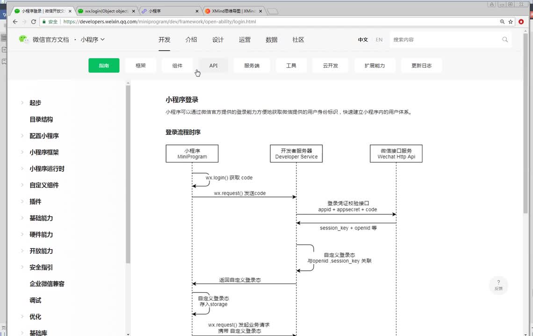The width and height of the screenshot is (533, 336).
Task: Click the browser forward arrow
Action: 24,21
